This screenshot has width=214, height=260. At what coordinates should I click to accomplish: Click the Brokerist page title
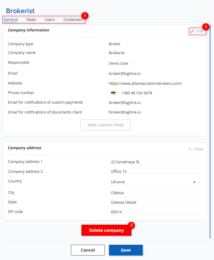[20, 11]
